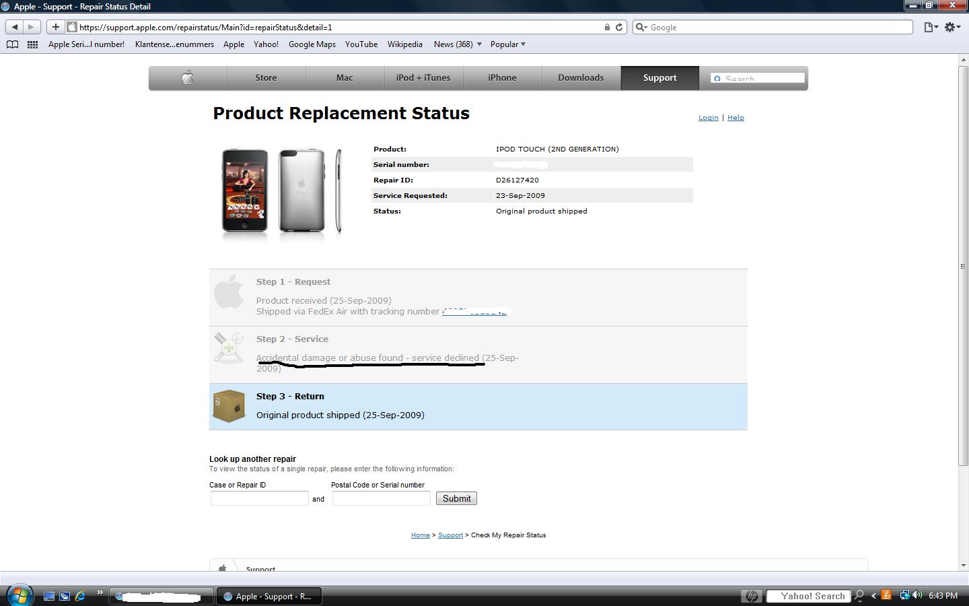The height and width of the screenshot is (606, 969).
Task: Open the YouTube bookmark
Action: (361, 44)
